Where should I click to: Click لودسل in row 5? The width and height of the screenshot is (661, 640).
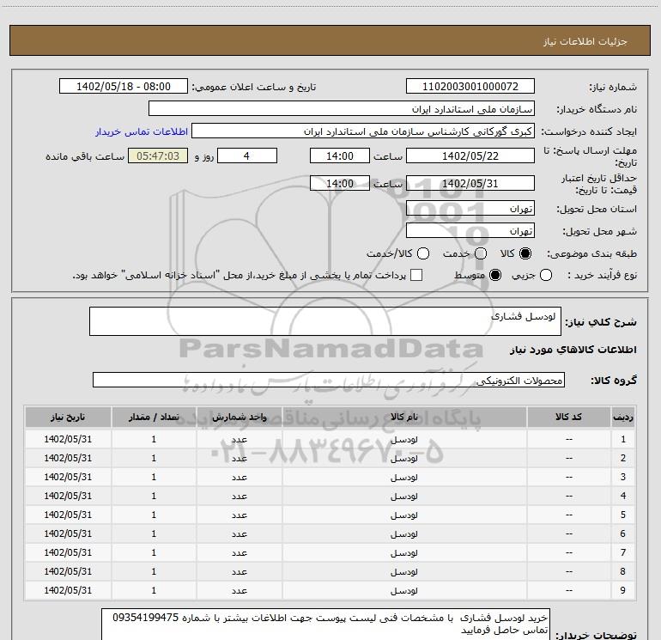[x=403, y=515]
